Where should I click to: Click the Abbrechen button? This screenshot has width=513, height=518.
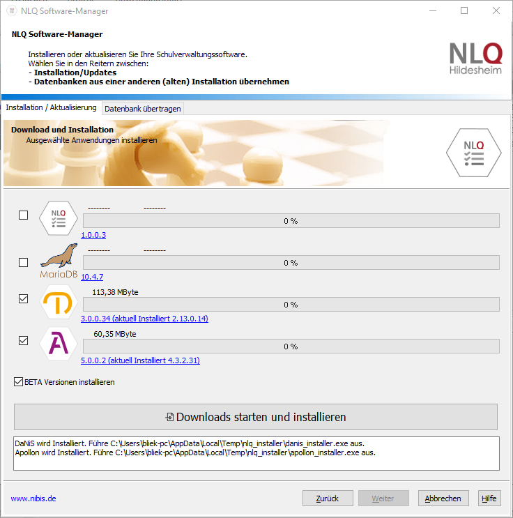coord(443,498)
